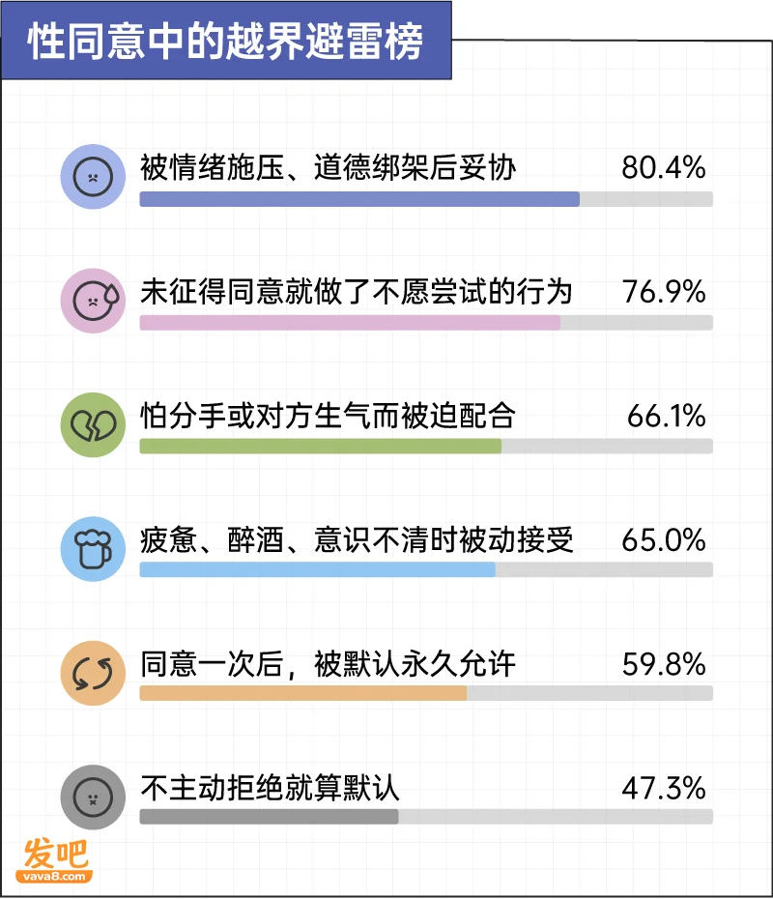Select the gray 47.3% progress bar
This screenshot has width=773, height=899.
click(x=426, y=817)
